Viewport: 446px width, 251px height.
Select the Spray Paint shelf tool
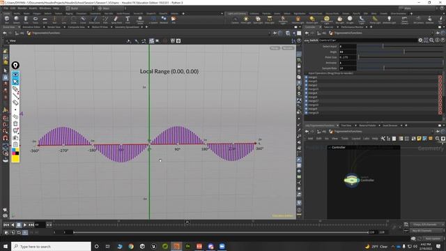click(x=116, y=20)
